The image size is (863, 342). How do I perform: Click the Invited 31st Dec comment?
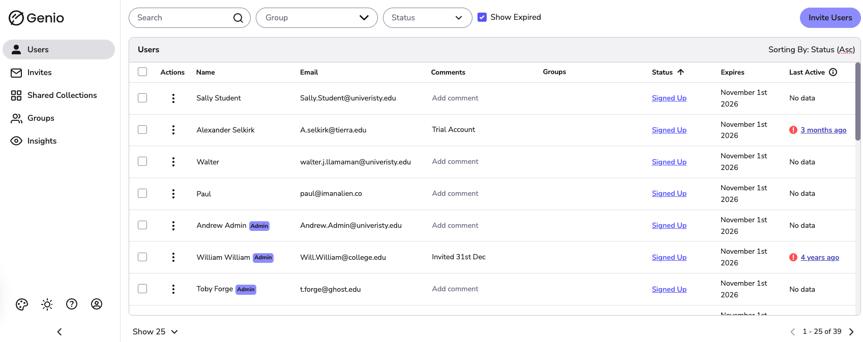[459, 257]
